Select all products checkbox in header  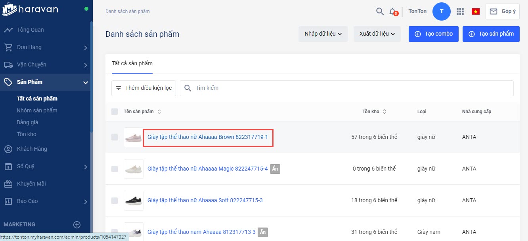pos(115,112)
